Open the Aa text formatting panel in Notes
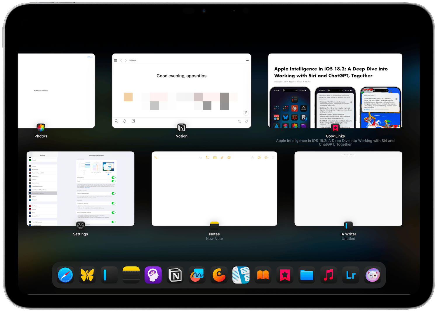Screen dimensions: 438x312 200,157
